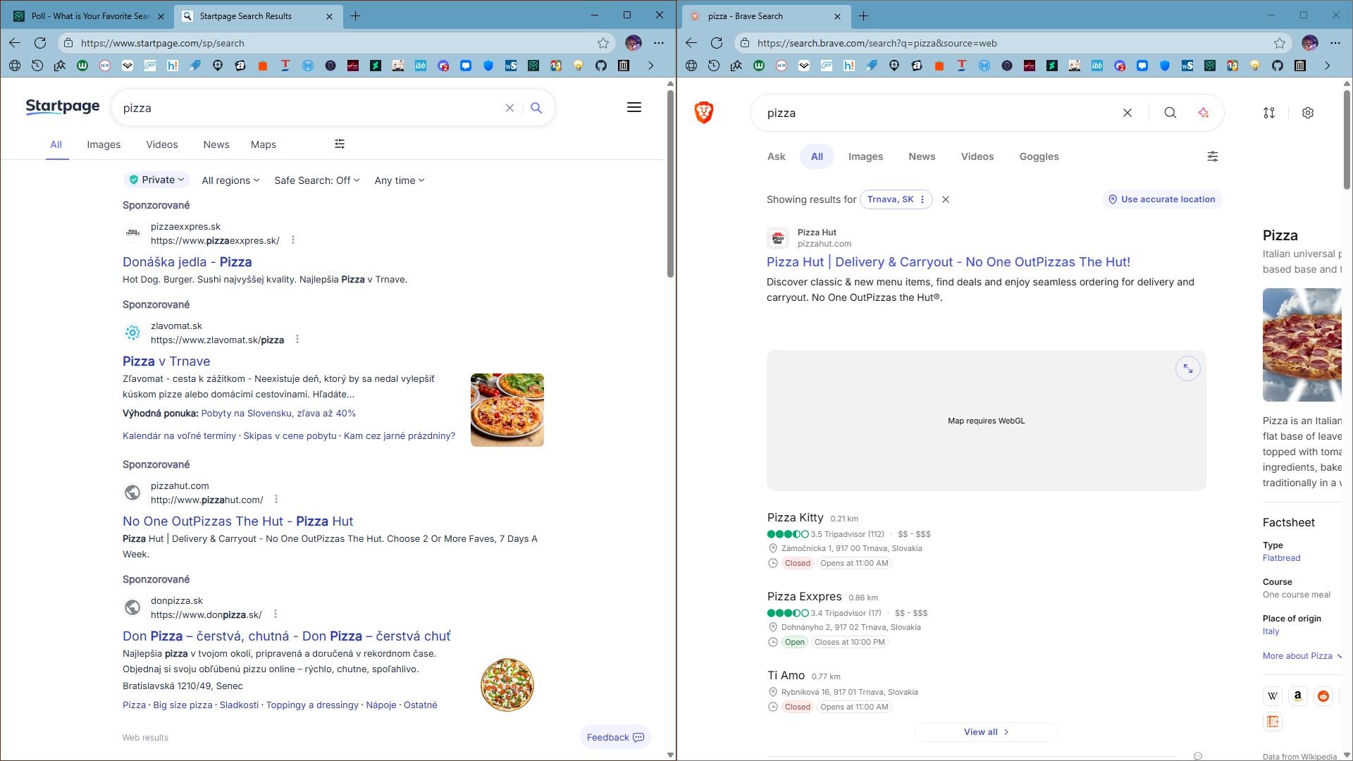Screen dimensions: 1353x761
Task: Open the Brave Search settings gear
Action: [1308, 113]
